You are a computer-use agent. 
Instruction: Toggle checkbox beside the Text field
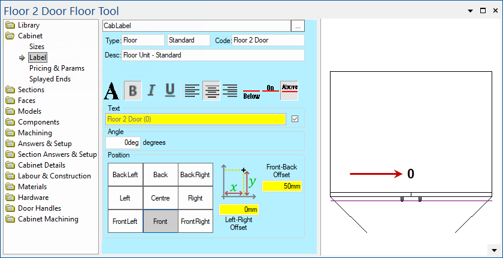pos(295,119)
